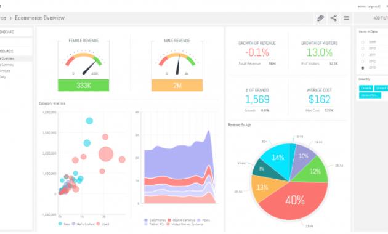388x234 pixels.
Task: Click the pencil edit dashboard icon
Action: pyautogui.click(x=320, y=18)
